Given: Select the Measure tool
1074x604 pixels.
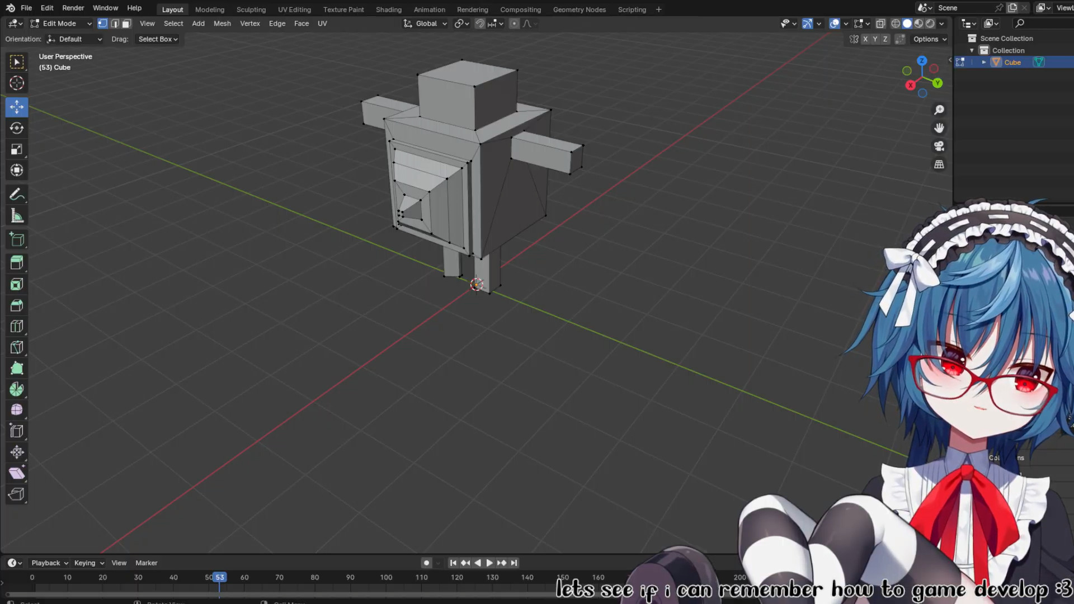Looking at the screenshot, I should [17, 216].
